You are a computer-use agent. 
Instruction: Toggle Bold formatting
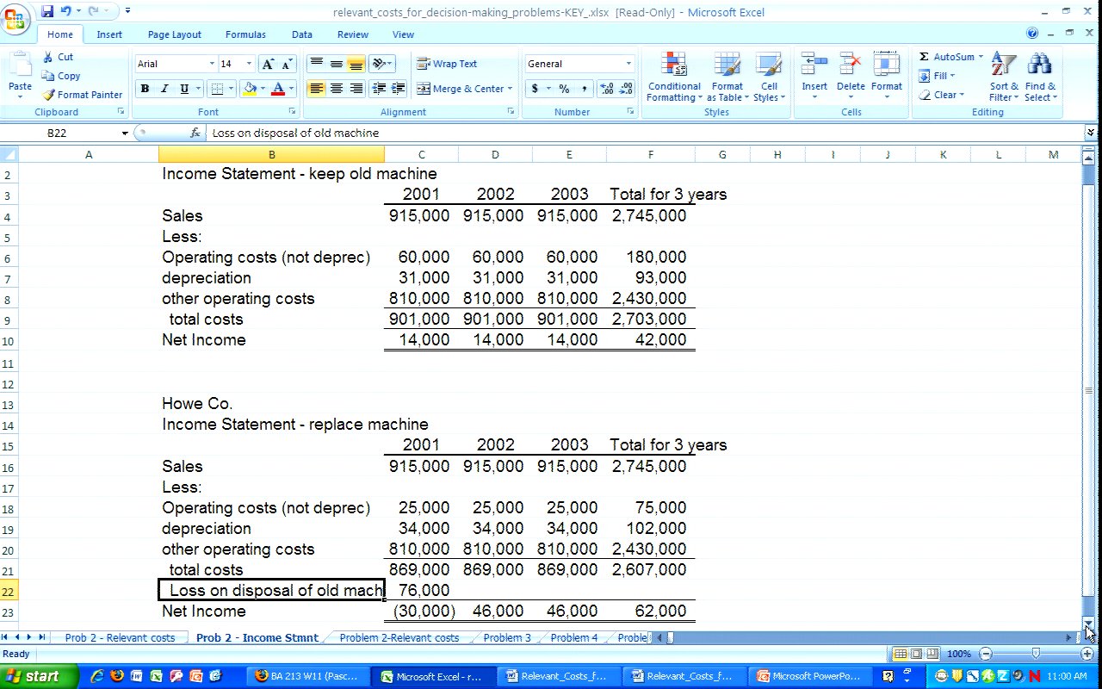pos(145,89)
